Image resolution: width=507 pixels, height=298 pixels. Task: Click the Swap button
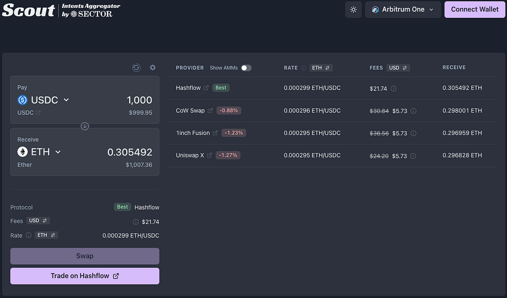(x=85, y=256)
